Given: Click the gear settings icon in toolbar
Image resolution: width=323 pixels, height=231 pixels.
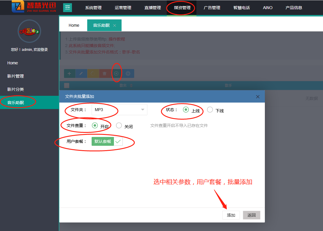Looking at the screenshot, I should [x=128, y=73].
